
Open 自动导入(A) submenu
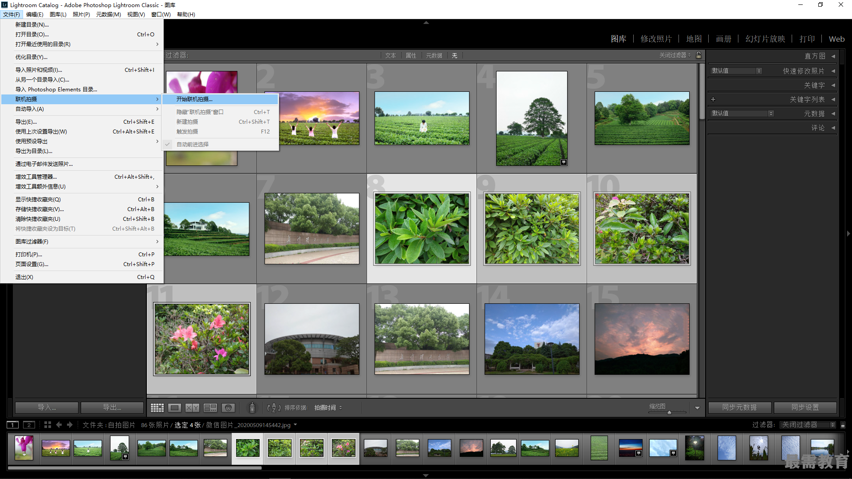coord(82,109)
